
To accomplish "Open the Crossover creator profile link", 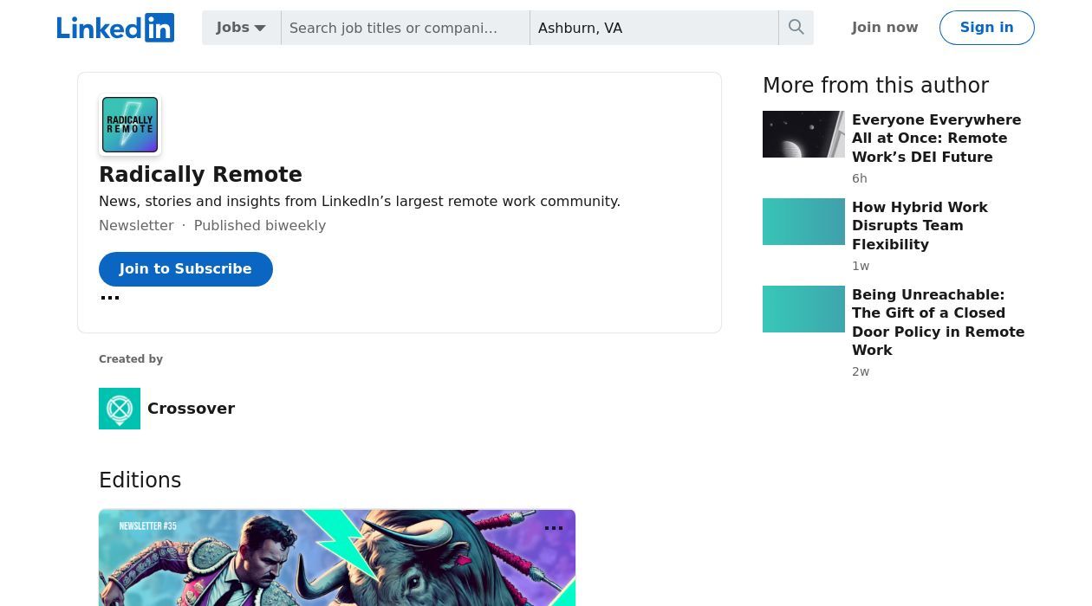I will [191, 409].
